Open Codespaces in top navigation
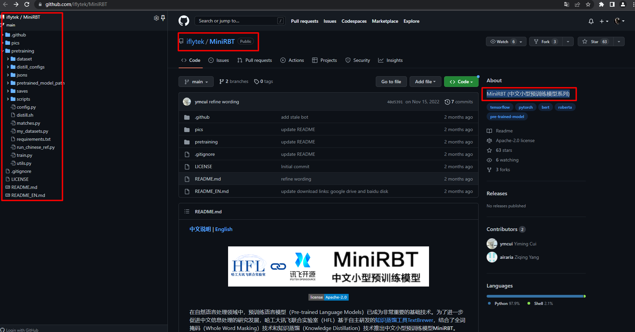Image resolution: width=635 pixels, height=332 pixels. click(x=354, y=21)
